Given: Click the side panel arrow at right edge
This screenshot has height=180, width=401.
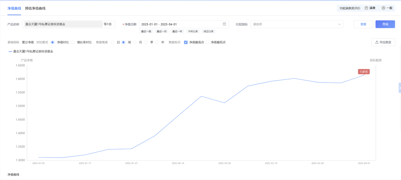Looking at the screenshot, I should coord(399,88).
